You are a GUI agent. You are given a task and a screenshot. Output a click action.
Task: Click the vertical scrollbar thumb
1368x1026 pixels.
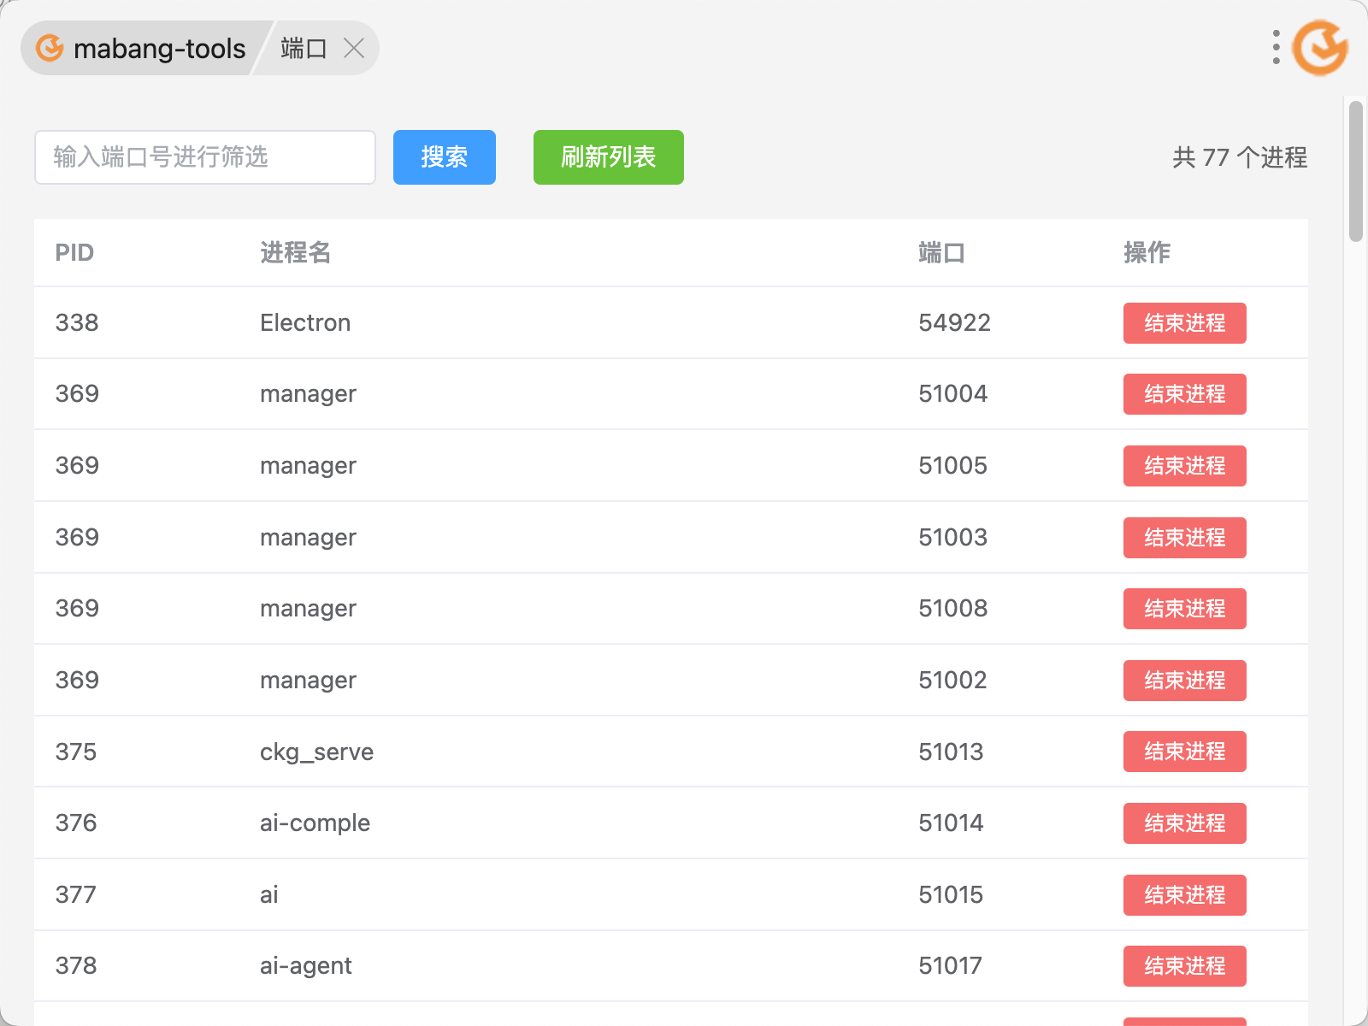point(1356,171)
